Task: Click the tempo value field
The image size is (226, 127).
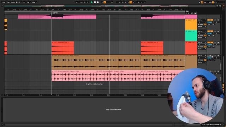Action: pos(13,2)
